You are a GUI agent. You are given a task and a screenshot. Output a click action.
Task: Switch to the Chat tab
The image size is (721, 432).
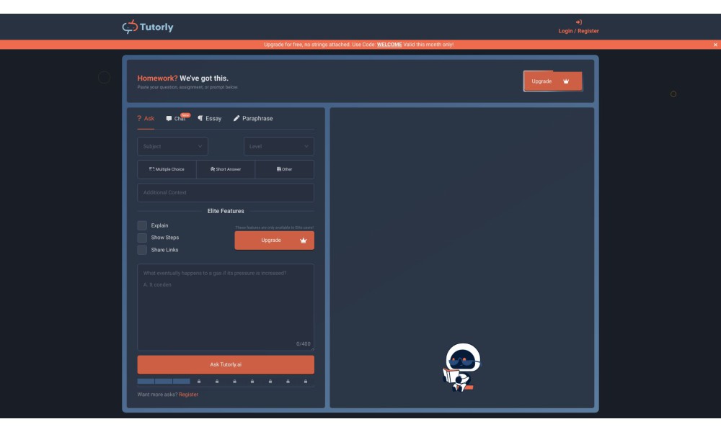(x=176, y=119)
